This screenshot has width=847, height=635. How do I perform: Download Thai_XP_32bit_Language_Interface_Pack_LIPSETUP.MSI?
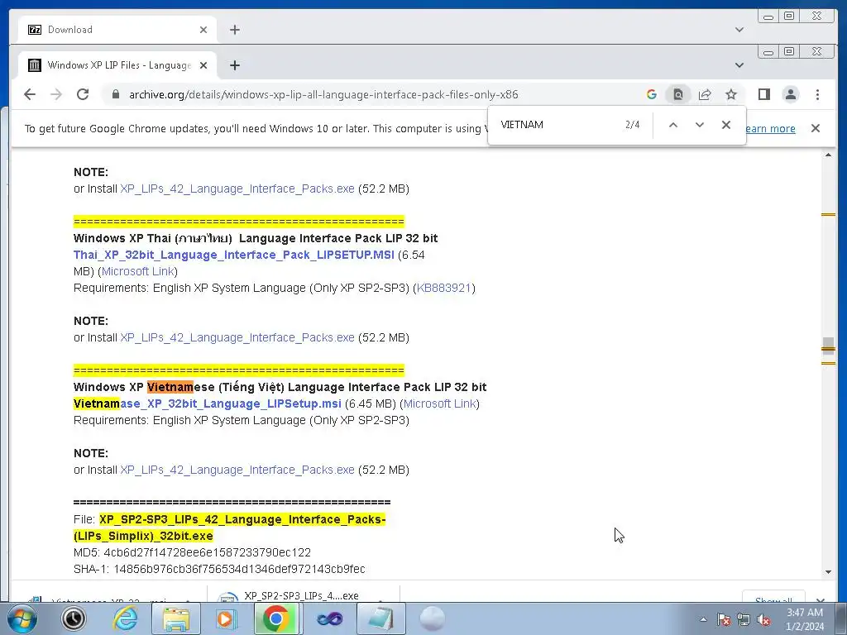tap(234, 255)
